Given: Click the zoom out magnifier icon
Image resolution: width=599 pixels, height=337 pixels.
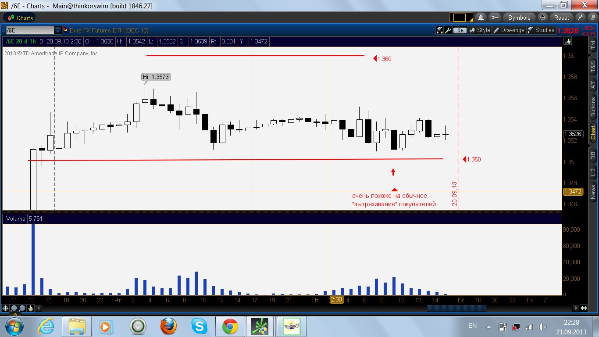Looking at the screenshot, I should pos(22,308).
